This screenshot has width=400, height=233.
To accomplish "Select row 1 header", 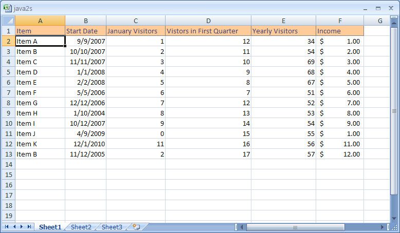I will [x=9, y=31].
